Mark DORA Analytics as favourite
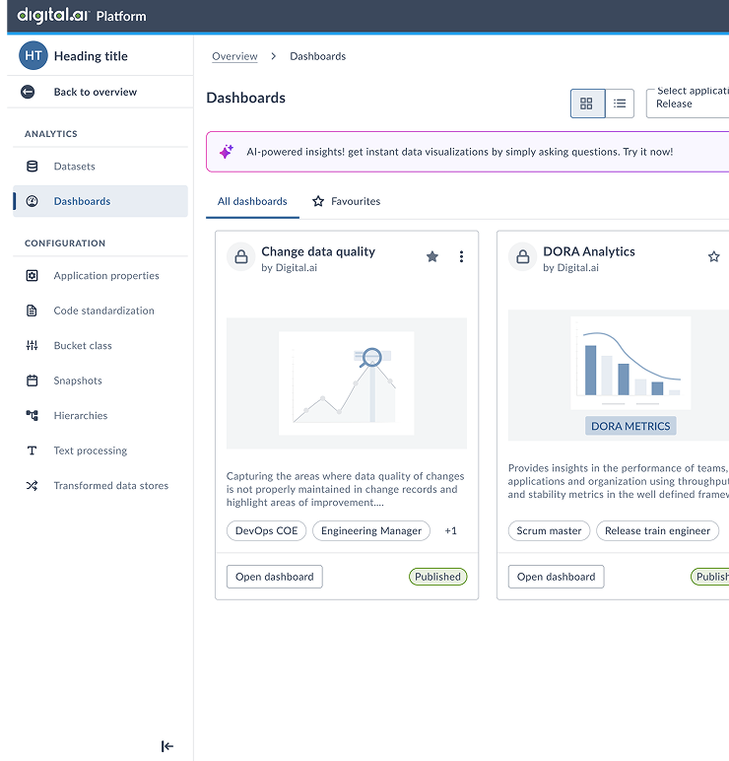This screenshot has height=761, width=729. point(714,257)
